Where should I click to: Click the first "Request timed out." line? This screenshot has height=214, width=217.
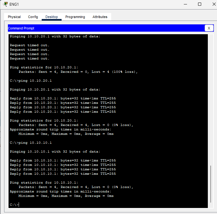pos(29,45)
